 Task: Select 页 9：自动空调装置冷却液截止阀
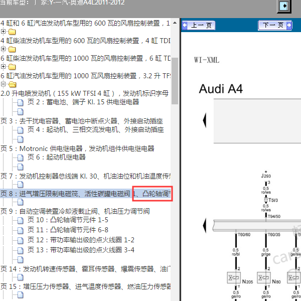click(75, 211)
